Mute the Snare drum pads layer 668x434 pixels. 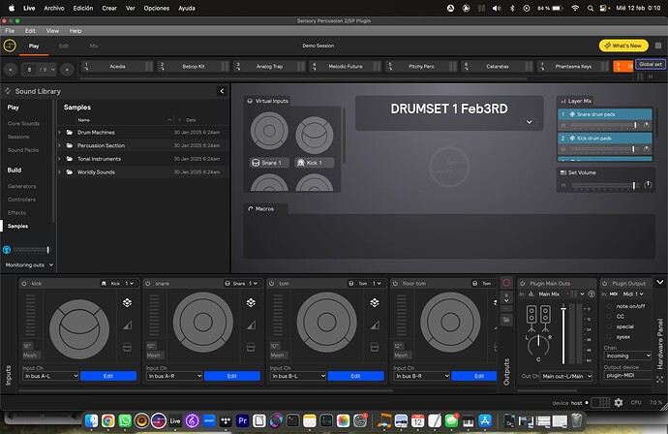pyautogui.click(x=563, y=125)
